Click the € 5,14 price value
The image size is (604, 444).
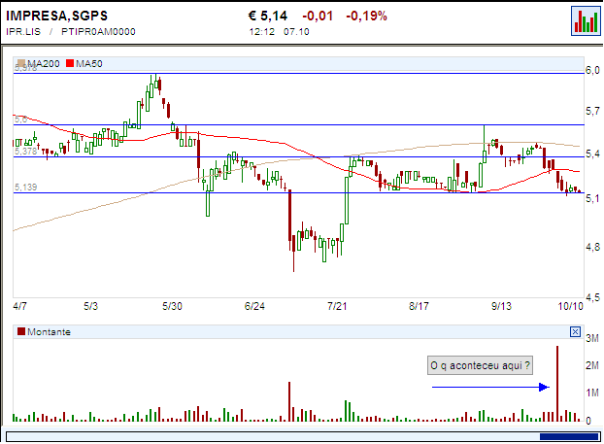point(268,16)
